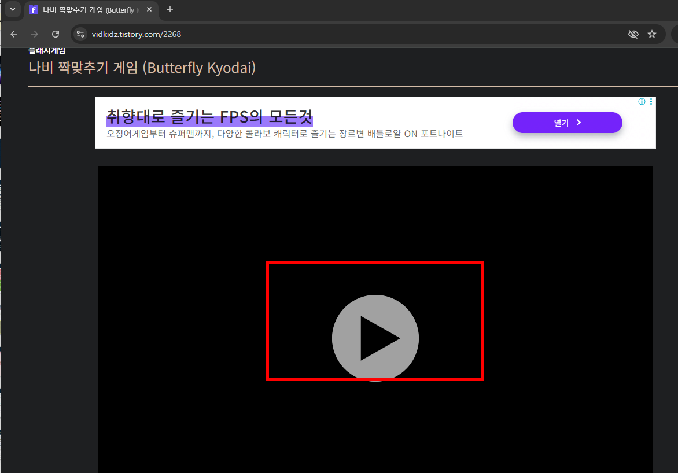Open the 플래시게임 category link
Viewport: 678px width, 473px height.
coord(46,50)
